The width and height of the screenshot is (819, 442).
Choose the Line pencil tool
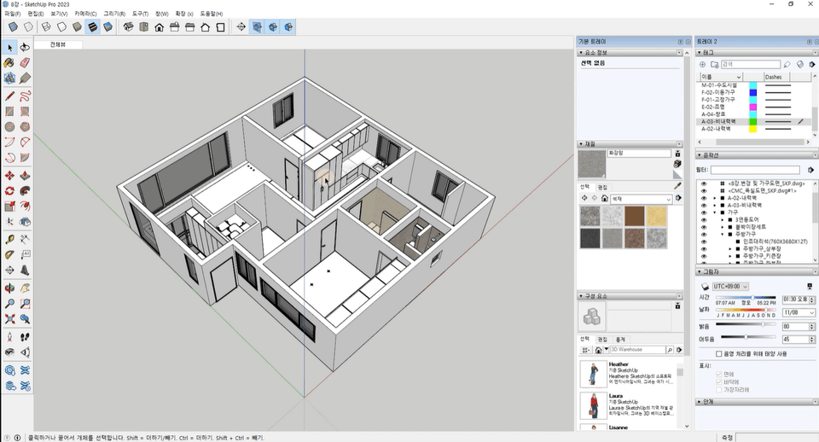pos(9,96)
